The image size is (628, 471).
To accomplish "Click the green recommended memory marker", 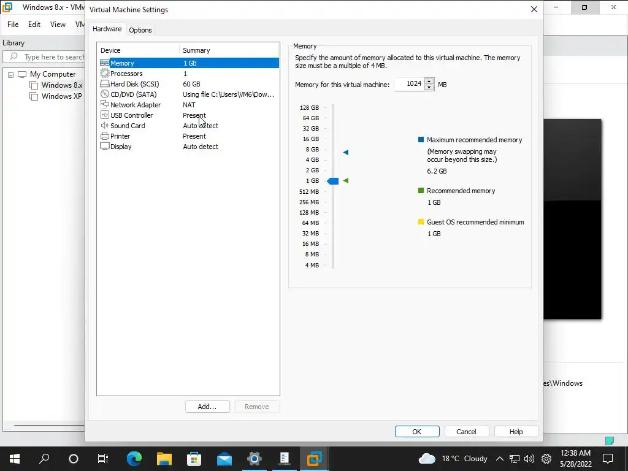I will [346, 181].
